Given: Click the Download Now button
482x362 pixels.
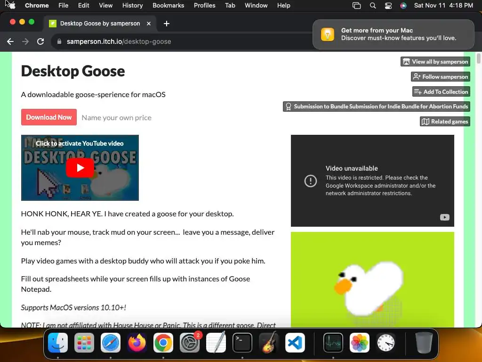Looking at the screenshot, I should coord(49,117).
